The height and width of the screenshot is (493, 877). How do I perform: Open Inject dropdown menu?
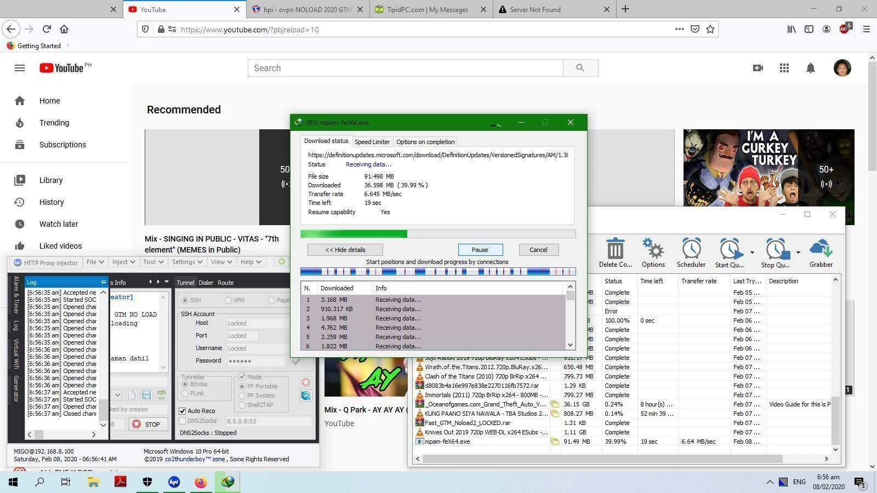pyautogui.click(x=123, y=262)
